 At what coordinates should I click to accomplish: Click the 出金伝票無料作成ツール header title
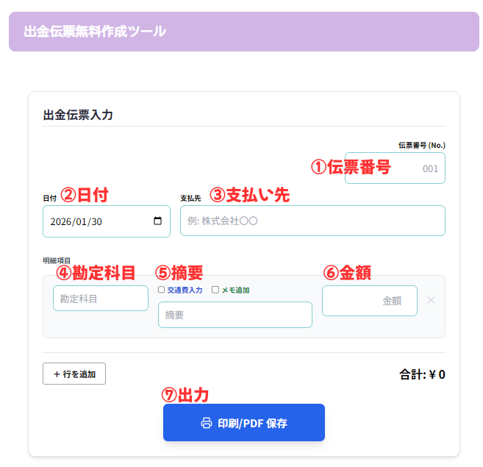[x=95, y=32]
